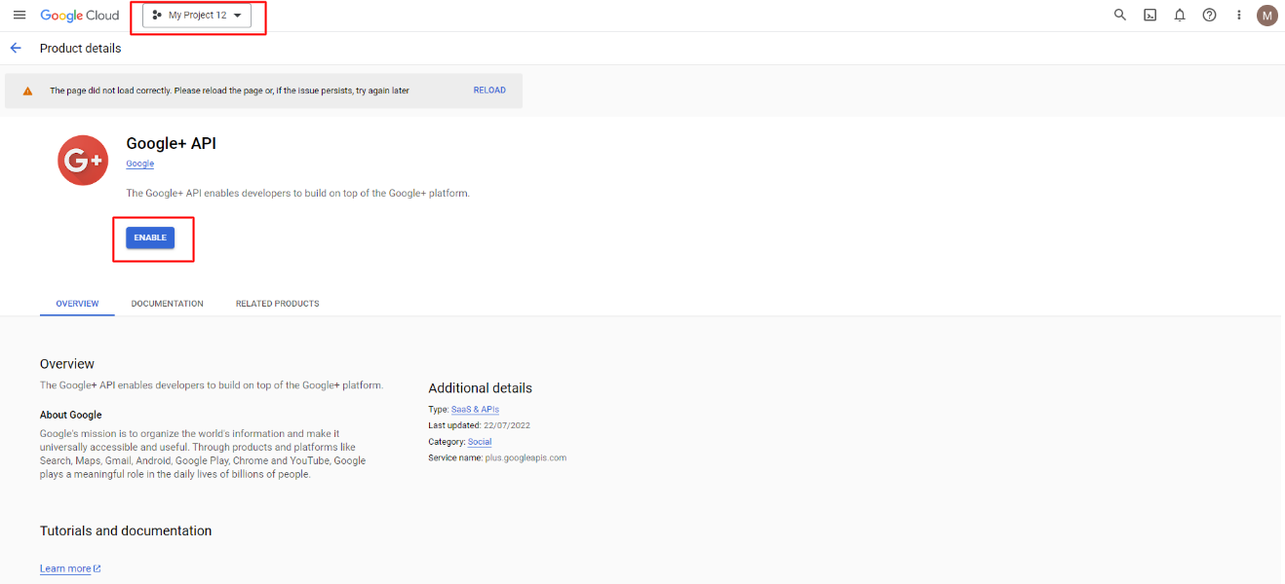Click the account avatar M
The width and height of the screenshot is (1285, 584).
click(1266, 15)
